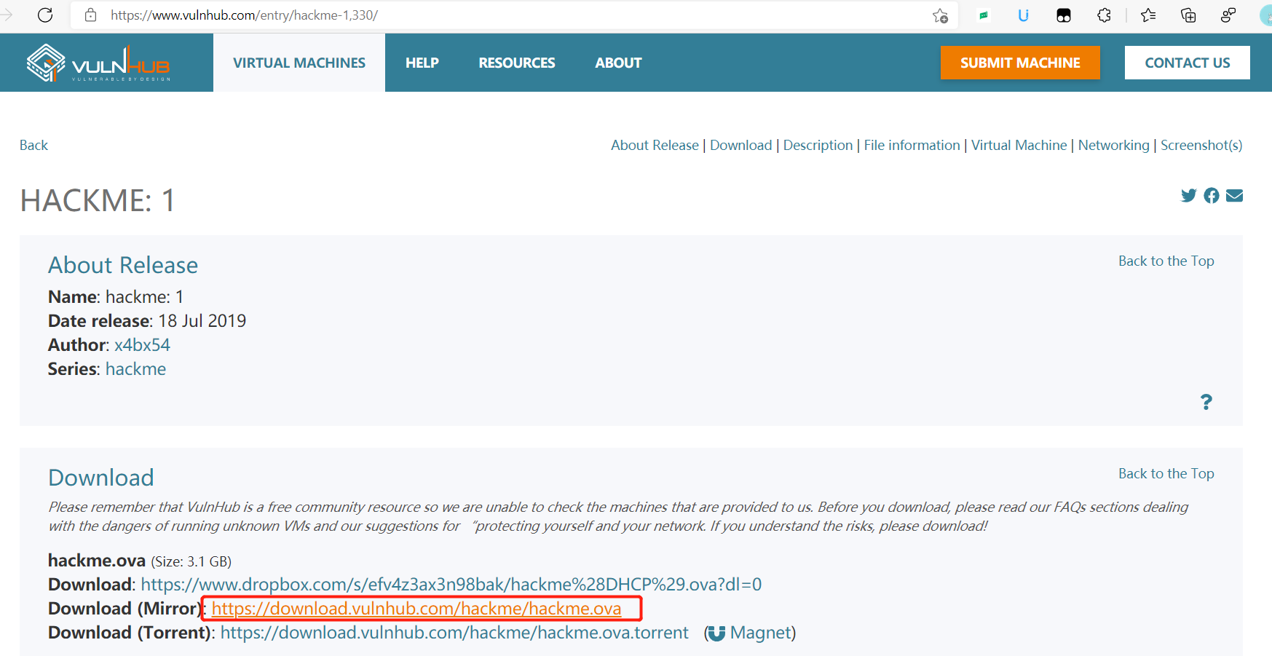The image size is (1272, 656).
Task: Share on Twitter icon
Action: tap(1188, 195)
